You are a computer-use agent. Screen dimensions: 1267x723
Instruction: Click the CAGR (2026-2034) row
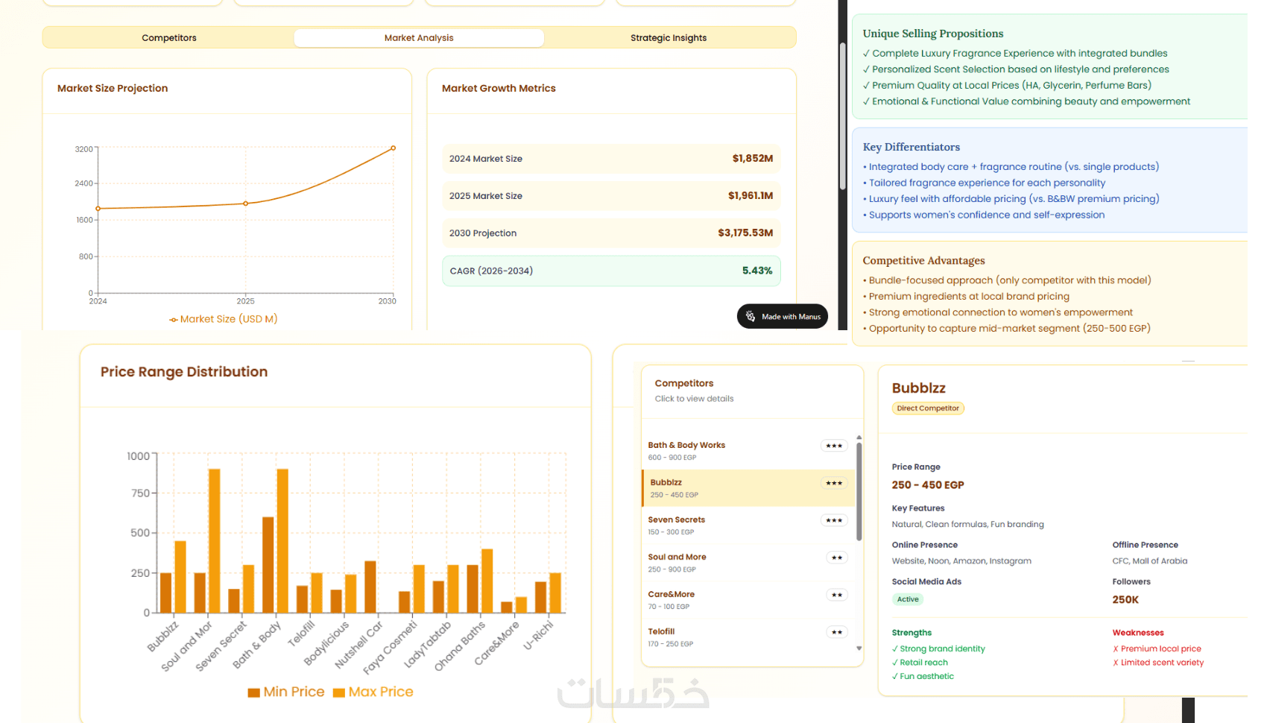(x=611, y=271)
